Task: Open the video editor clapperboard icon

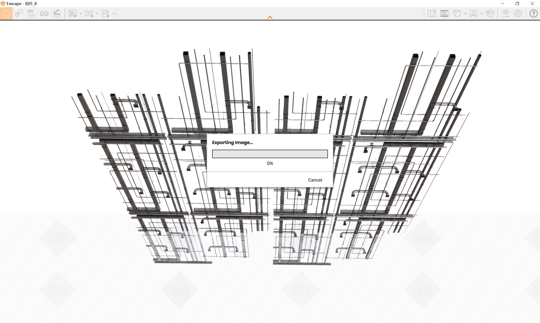Action: (x=57, y=13)
